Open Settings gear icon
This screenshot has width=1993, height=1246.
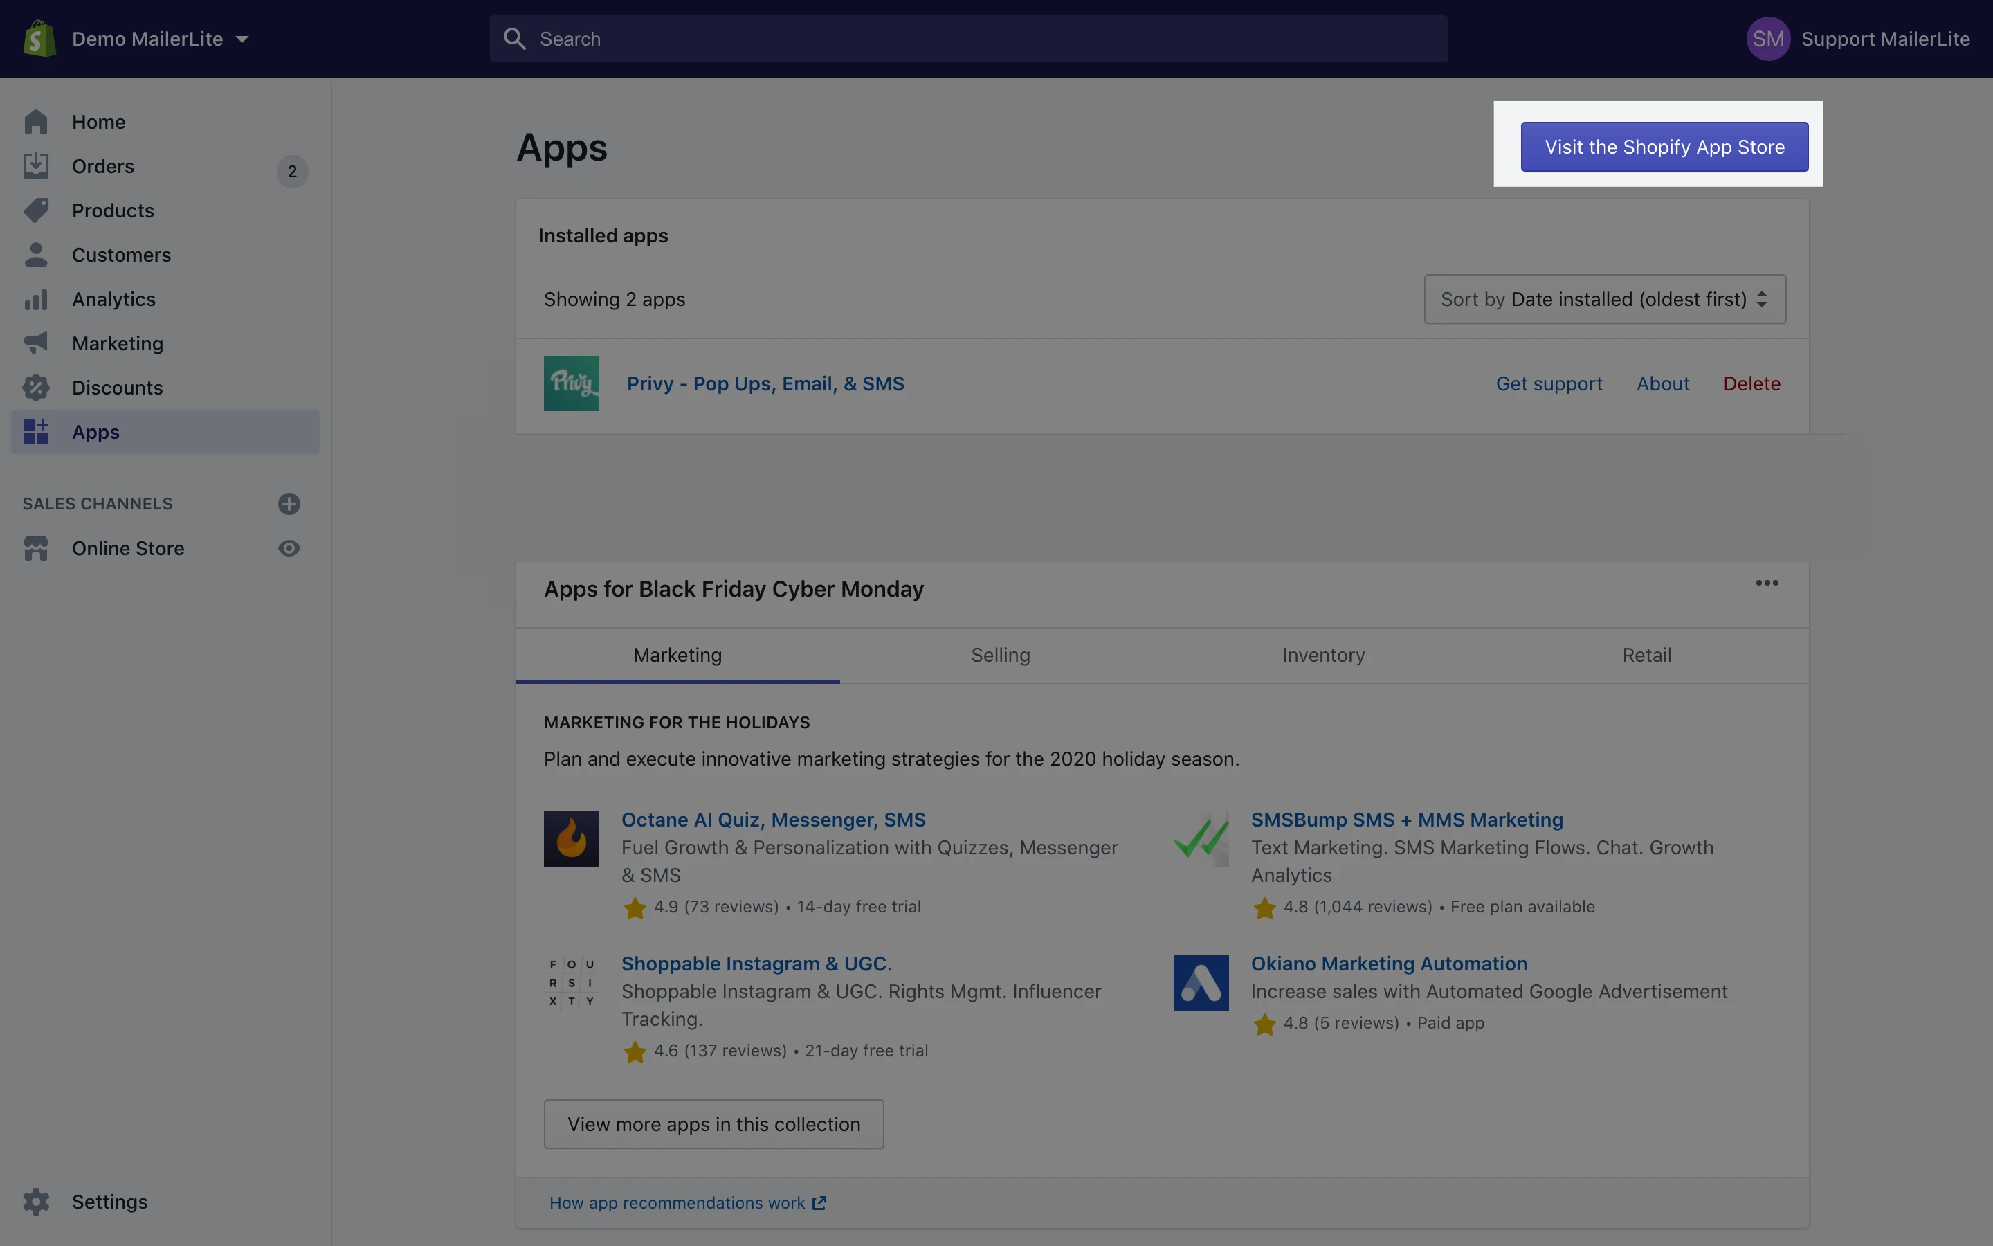click(x=35, y=1202)
